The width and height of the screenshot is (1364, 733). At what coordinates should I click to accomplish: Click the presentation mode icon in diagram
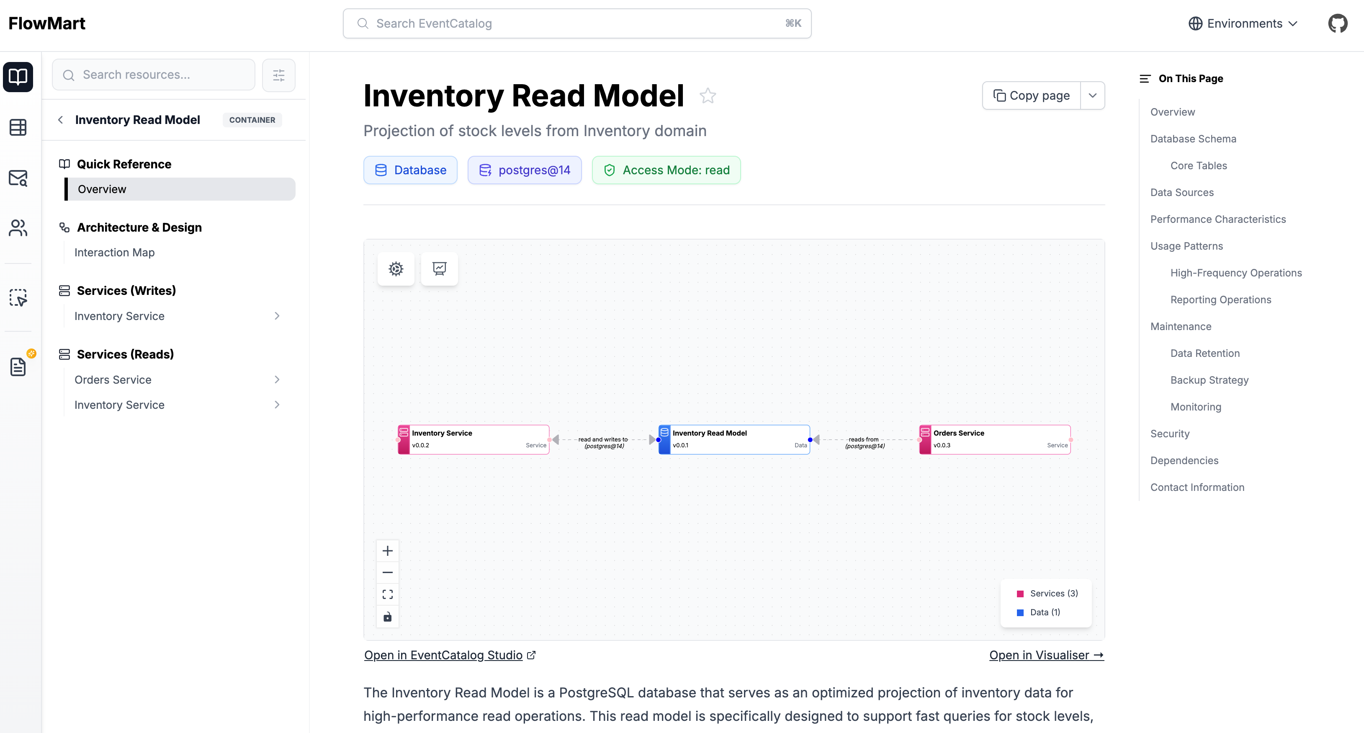[x=439, y=268]
